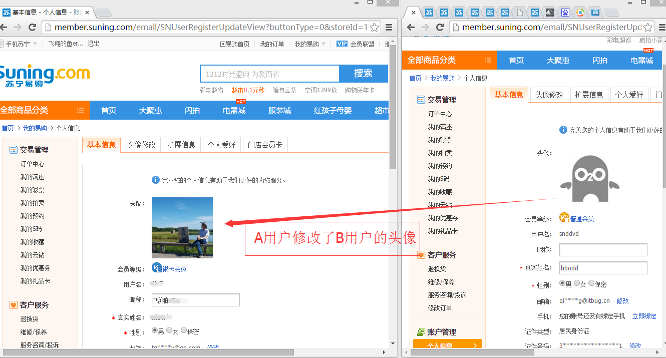Screen dimensions: 666x358
Task: Open the 个人爱好 tab in the left window
Action: click(222, 145)
